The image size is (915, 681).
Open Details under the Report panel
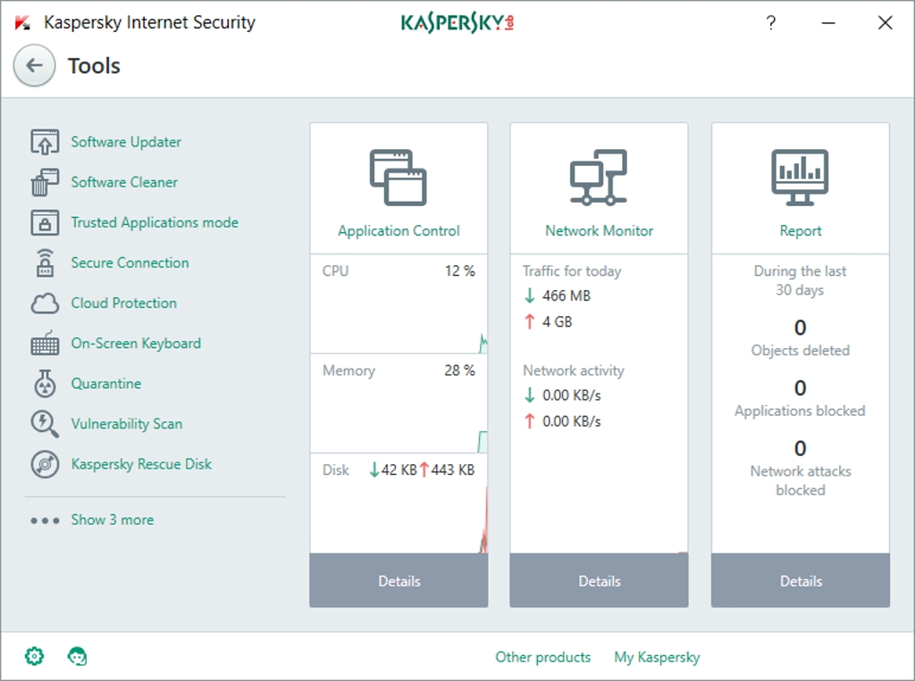point(801,581)
